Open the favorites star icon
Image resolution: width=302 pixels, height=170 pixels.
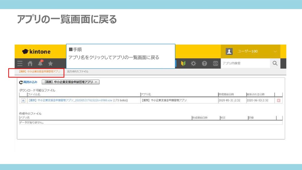pyautogui.click(x=50, y=63)
